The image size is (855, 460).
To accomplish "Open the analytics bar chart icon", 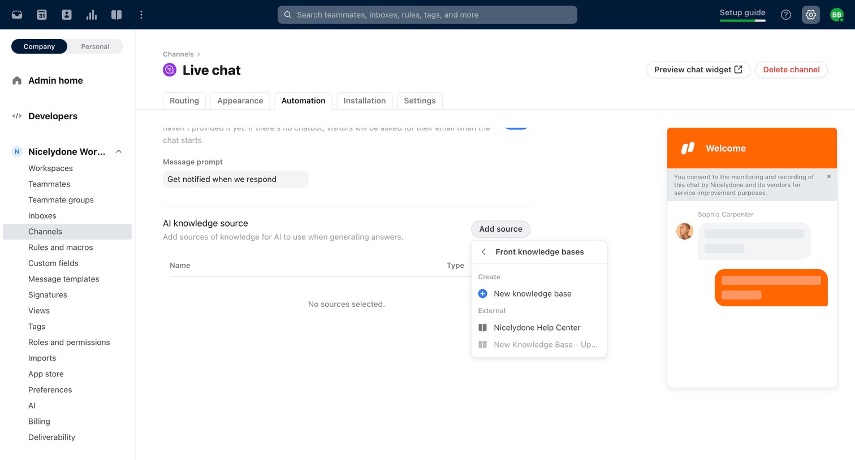I will [x=92, y=15].
